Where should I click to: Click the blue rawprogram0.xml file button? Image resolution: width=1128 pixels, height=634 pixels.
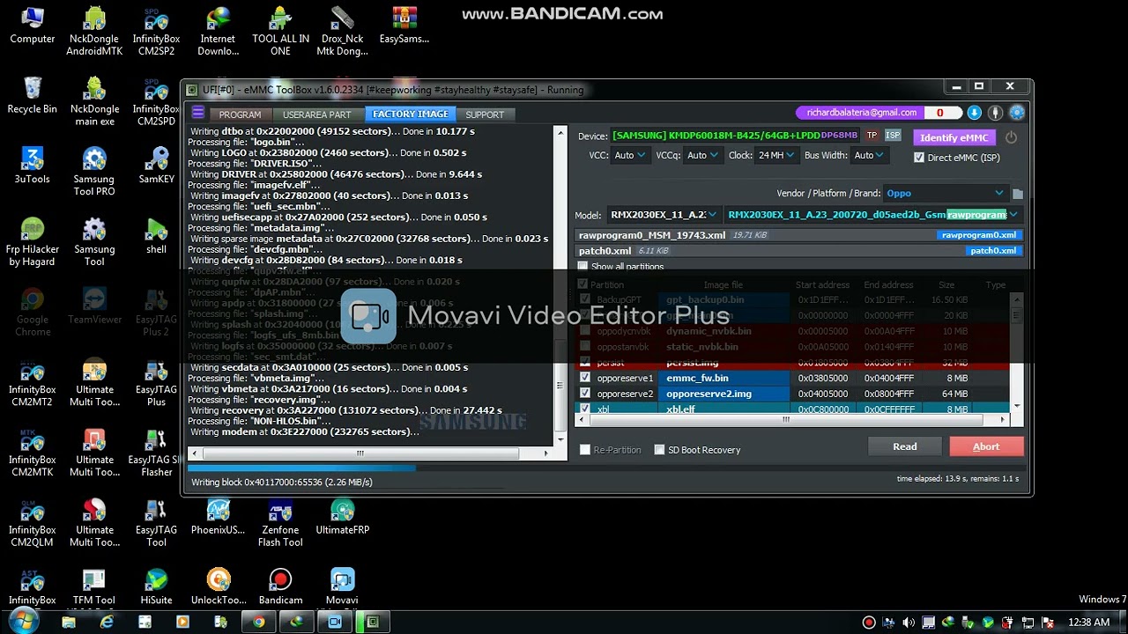click(978, 235)
